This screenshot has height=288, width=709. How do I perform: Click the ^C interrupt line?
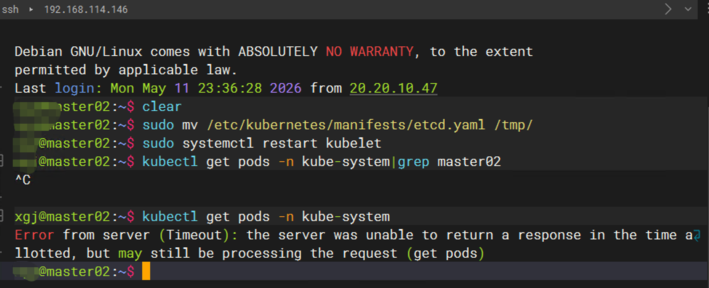[23, 180]
